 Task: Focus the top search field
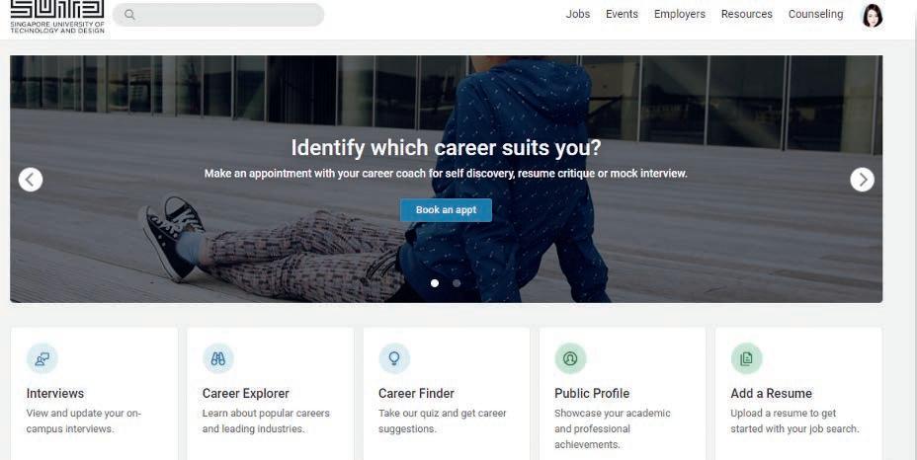click(x=218, y=15)
